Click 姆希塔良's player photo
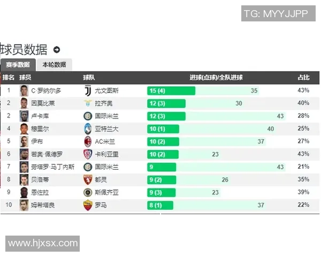Viewport: 321px width, 257px height. 24,205
